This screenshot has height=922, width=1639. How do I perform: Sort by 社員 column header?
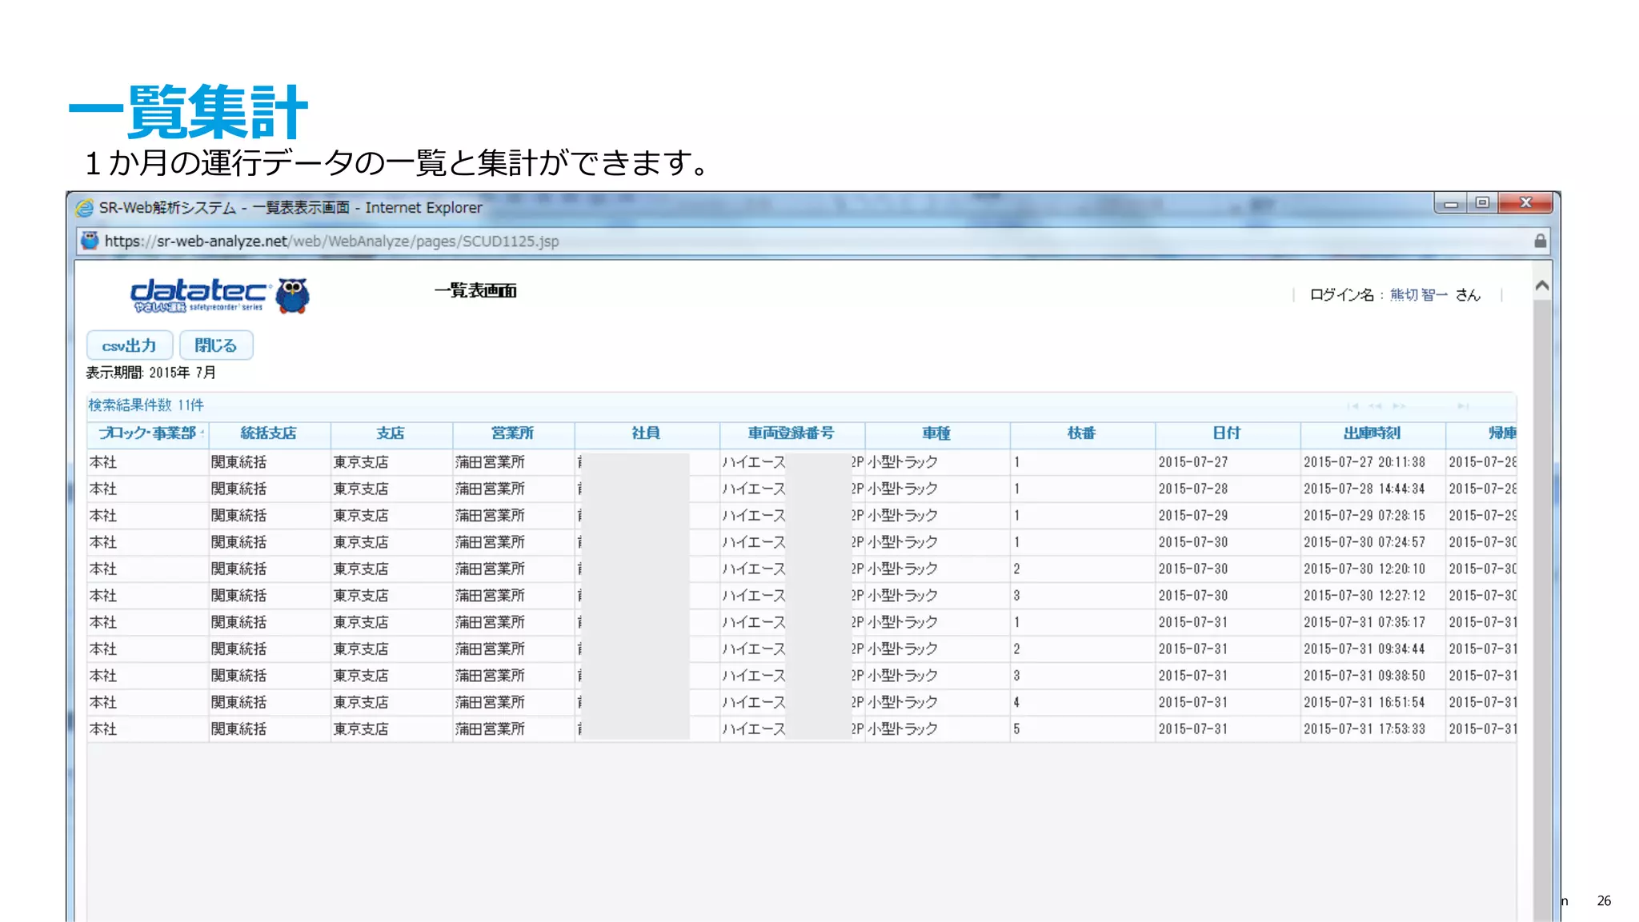pos(646,433)
